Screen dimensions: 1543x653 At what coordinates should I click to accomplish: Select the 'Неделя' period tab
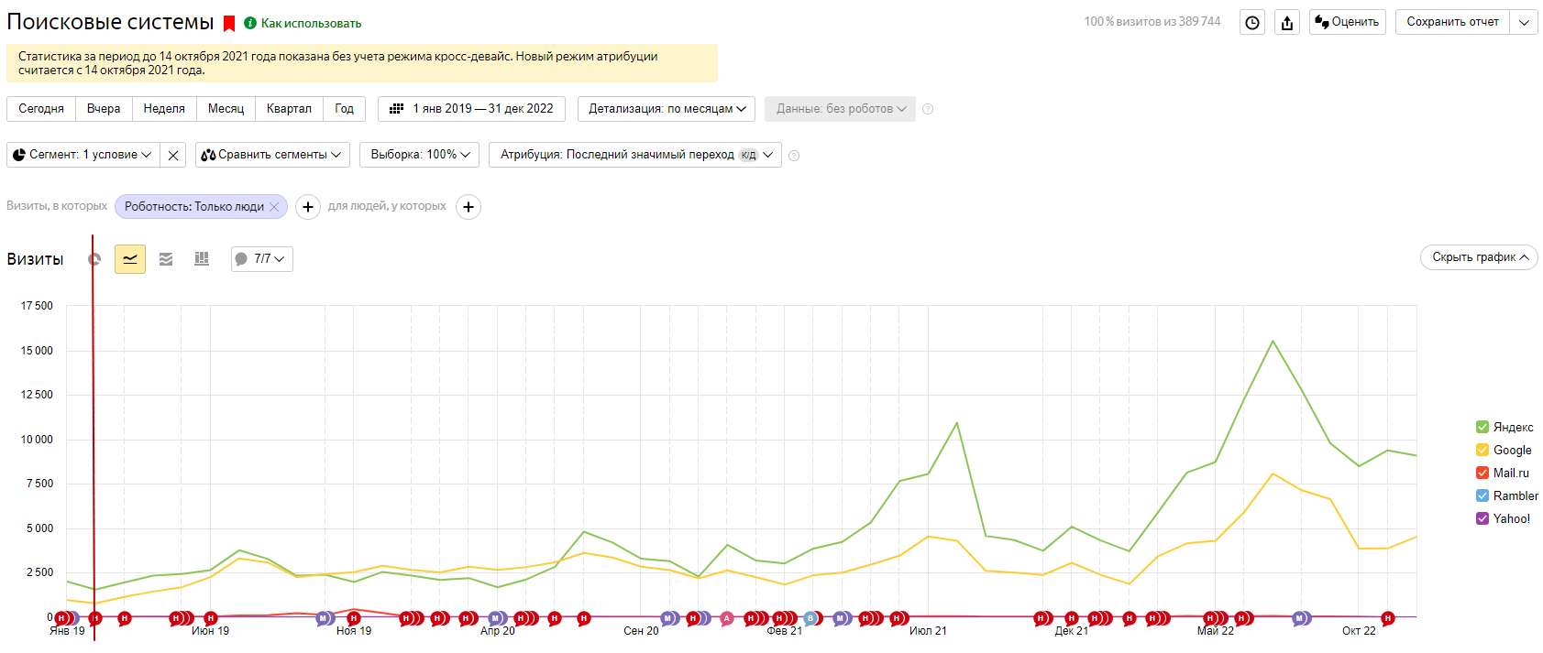coord(164,109)
